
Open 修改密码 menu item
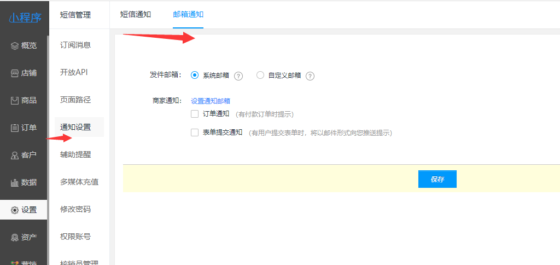click(75, 209)
